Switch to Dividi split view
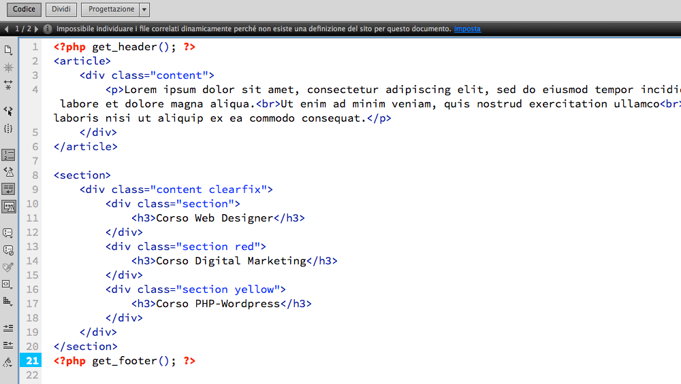The height and width of the screenshot is (384, 681). point(61,9)
